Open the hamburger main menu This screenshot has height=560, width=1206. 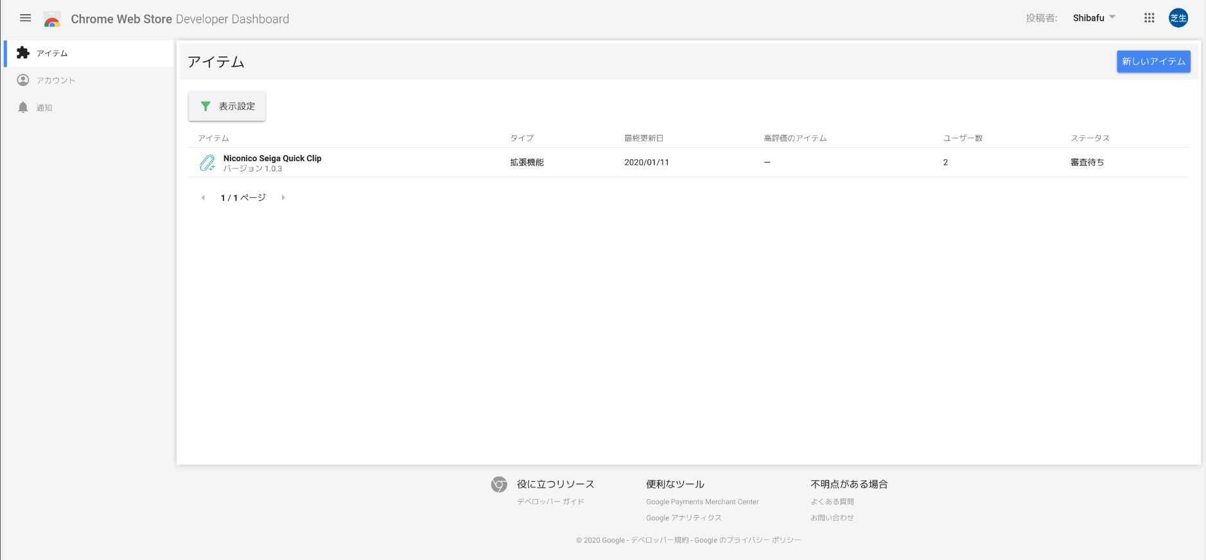[26, 18]
